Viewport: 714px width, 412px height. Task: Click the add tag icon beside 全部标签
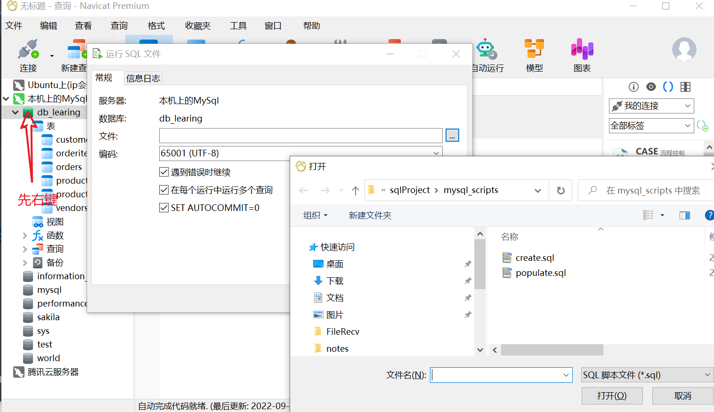coord(702,126)
